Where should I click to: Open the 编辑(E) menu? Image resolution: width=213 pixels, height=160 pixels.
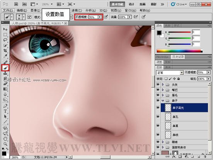tap(22, 10)
